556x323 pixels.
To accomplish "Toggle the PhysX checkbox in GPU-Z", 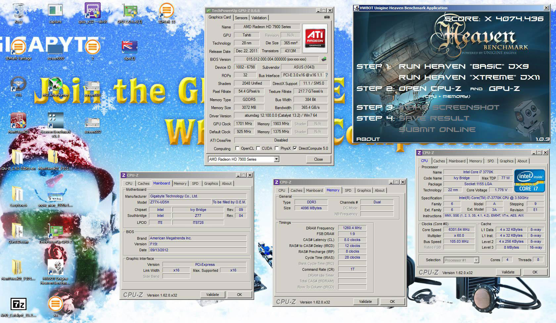I will (x=277, y=148).
